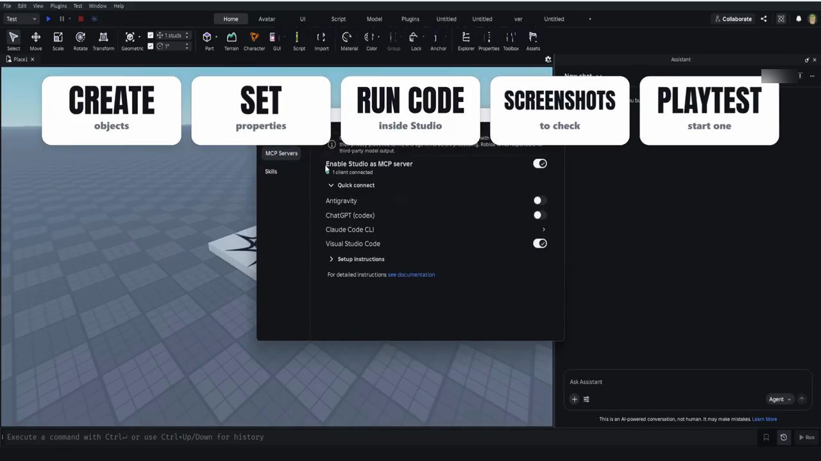The height and width of the screenshot is (461, 821).
Task: Open the Claude Code CLI chevron
Action: (544, 229)
